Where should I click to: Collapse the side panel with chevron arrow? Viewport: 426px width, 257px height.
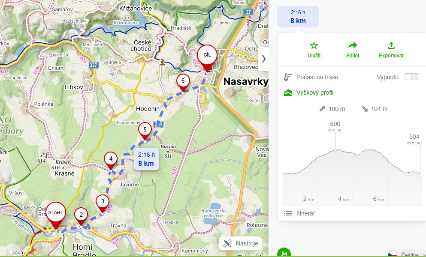263,59
